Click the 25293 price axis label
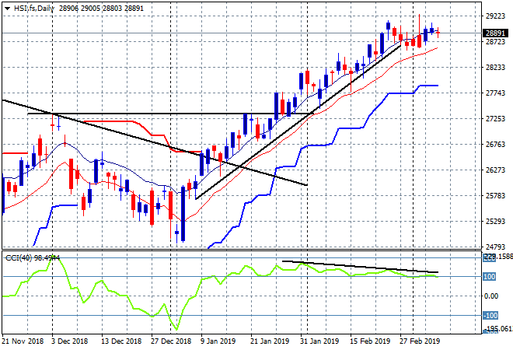This screenshot has height=350, width=513. coord(495,222)
